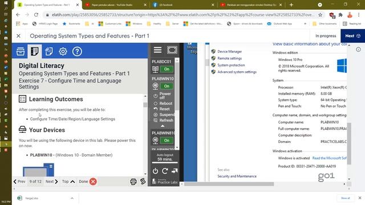This screenshot has height=205, width=365.
Task: Choose Suspend for PLABWIN10
Action: (164, 114)
